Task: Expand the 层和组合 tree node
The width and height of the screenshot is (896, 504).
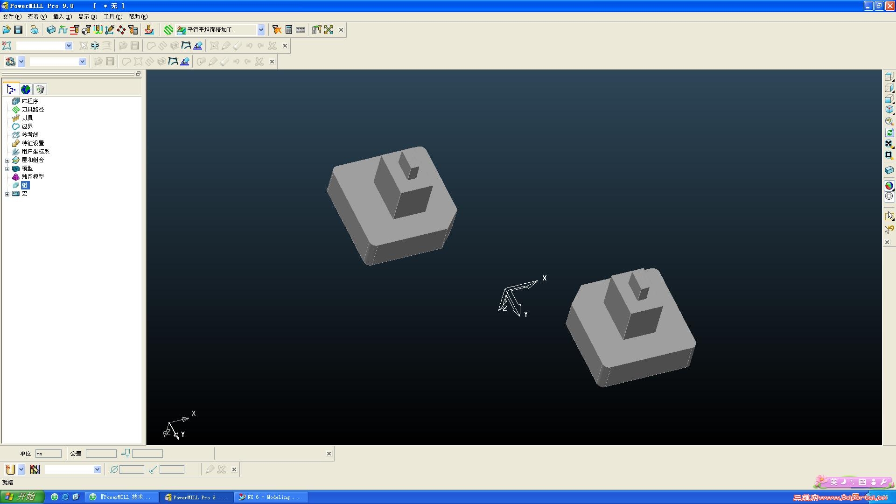Action: (7, 161)
